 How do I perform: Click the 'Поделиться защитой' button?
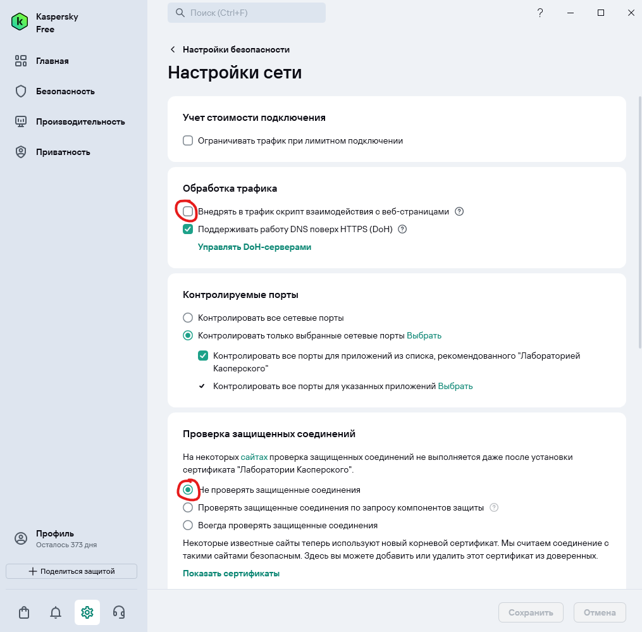point(71,571)
